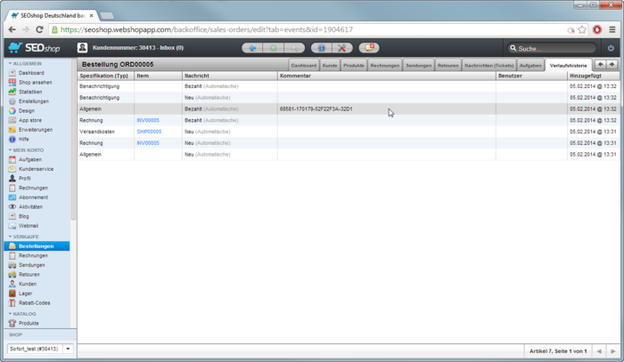The width and height of the screenshot is (624, 362).
Task: Open Statistiken in the sidebar
Action: click(30, 92)
